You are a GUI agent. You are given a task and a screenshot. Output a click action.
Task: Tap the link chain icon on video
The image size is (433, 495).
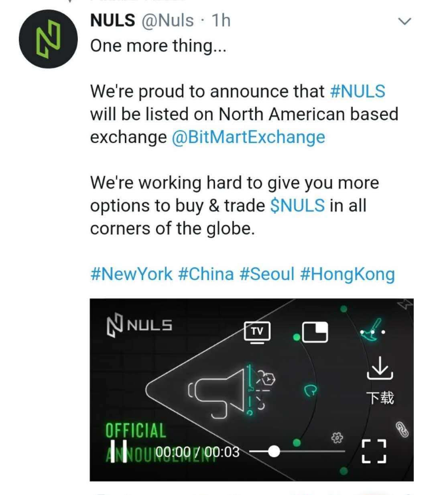pos(402,429)
